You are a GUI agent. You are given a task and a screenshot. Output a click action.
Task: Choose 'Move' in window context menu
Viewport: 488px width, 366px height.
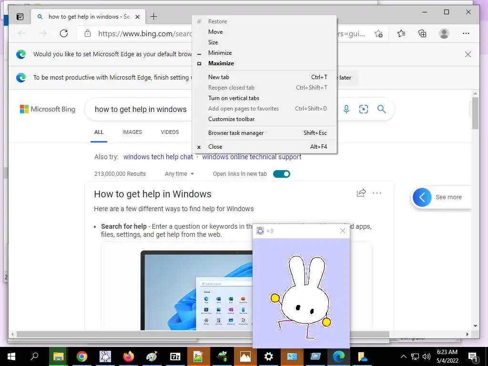(264, 32)
